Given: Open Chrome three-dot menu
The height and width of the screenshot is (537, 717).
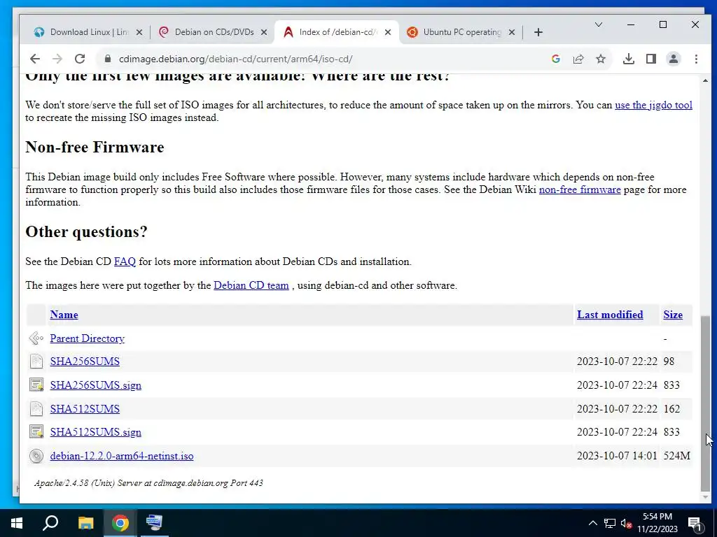Looking at the screenshot, I should point(696,59).
